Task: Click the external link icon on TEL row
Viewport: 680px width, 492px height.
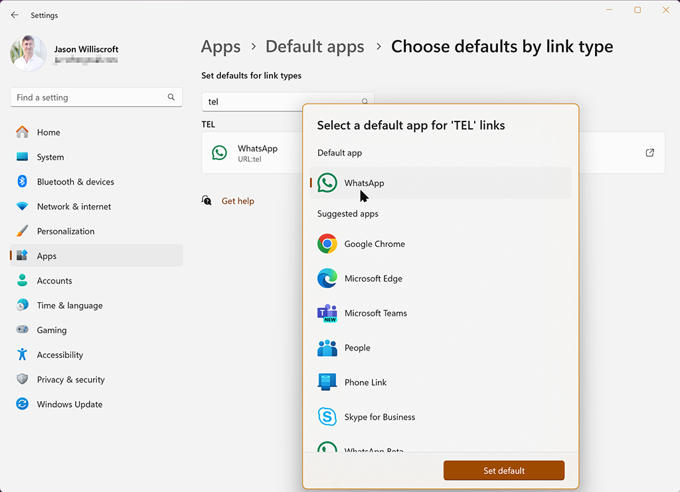Action: click(x=649, y=153)
